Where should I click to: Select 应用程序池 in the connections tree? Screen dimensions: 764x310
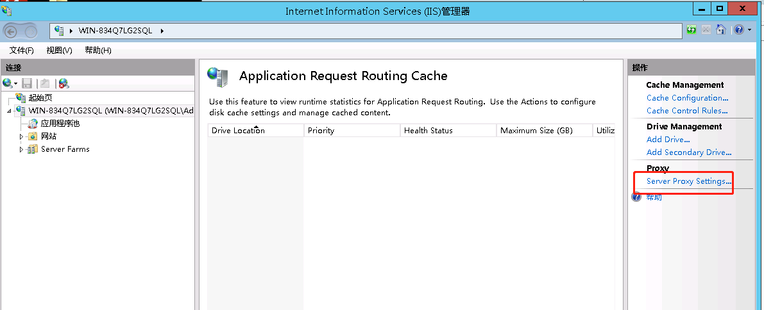point(60,124)
